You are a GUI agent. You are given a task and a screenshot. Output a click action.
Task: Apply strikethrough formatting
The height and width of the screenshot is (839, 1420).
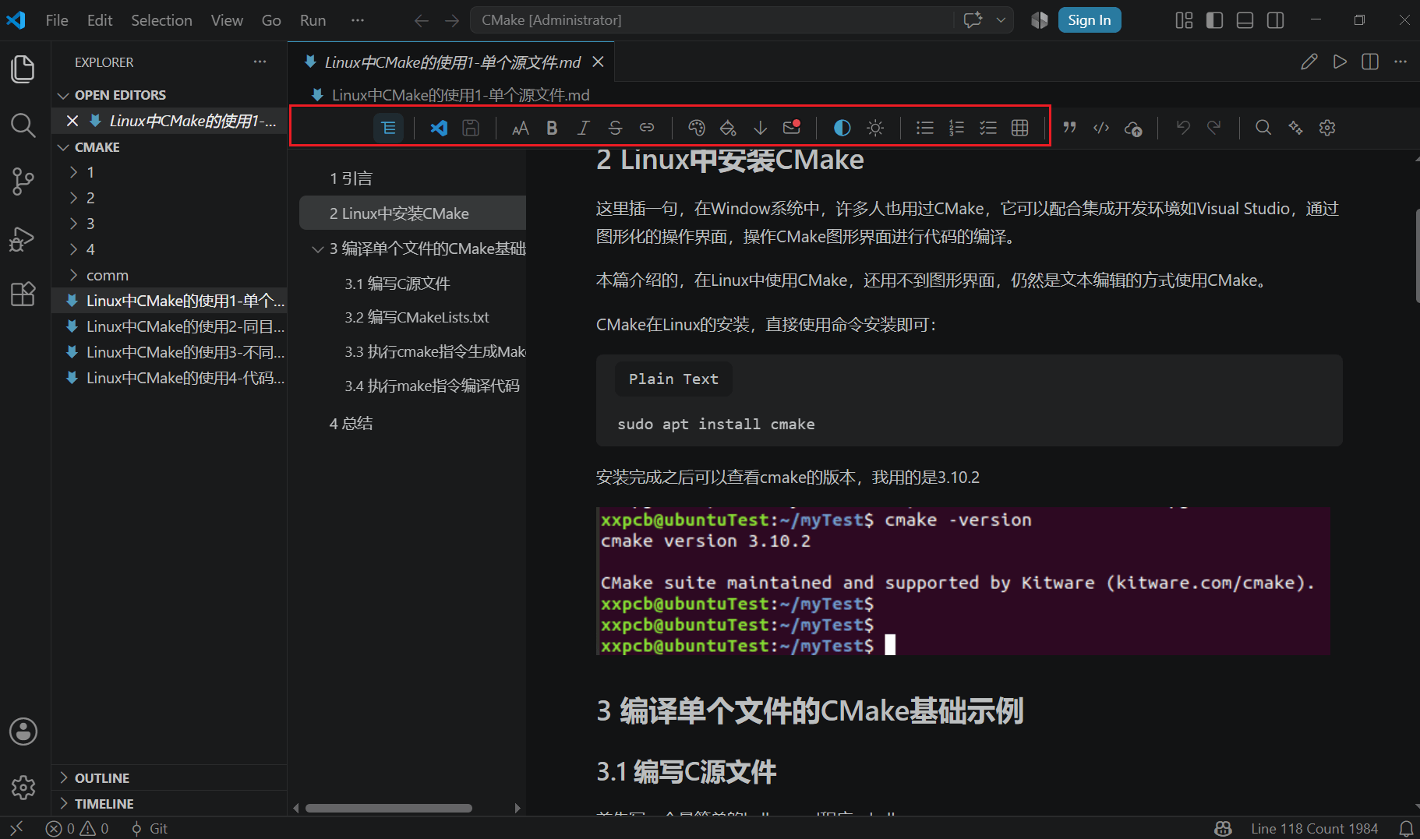point(615,128)
